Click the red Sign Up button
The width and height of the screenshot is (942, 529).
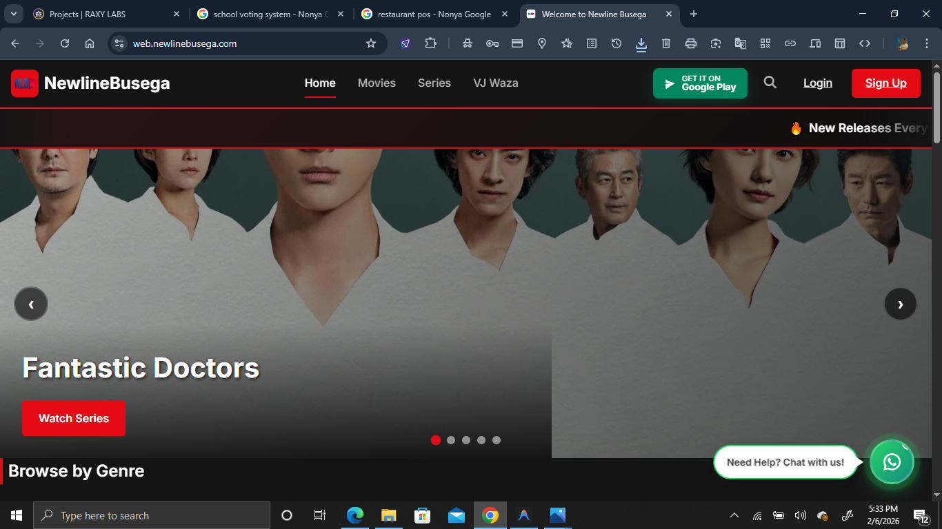pos(885,83)
